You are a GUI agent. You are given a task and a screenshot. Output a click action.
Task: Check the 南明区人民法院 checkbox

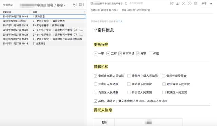coord(129,84)
